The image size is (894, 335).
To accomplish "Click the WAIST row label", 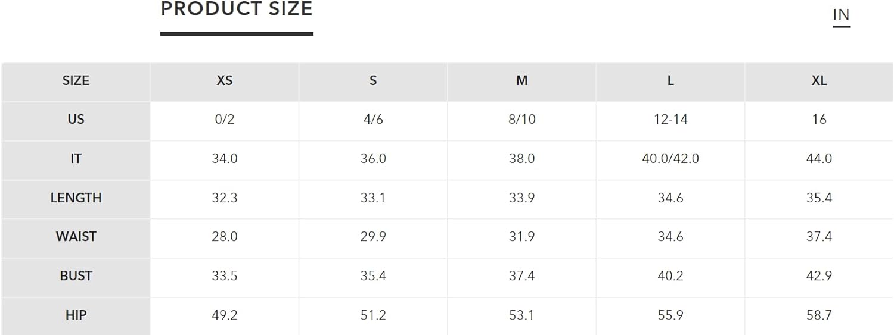I will coord(76,237).
